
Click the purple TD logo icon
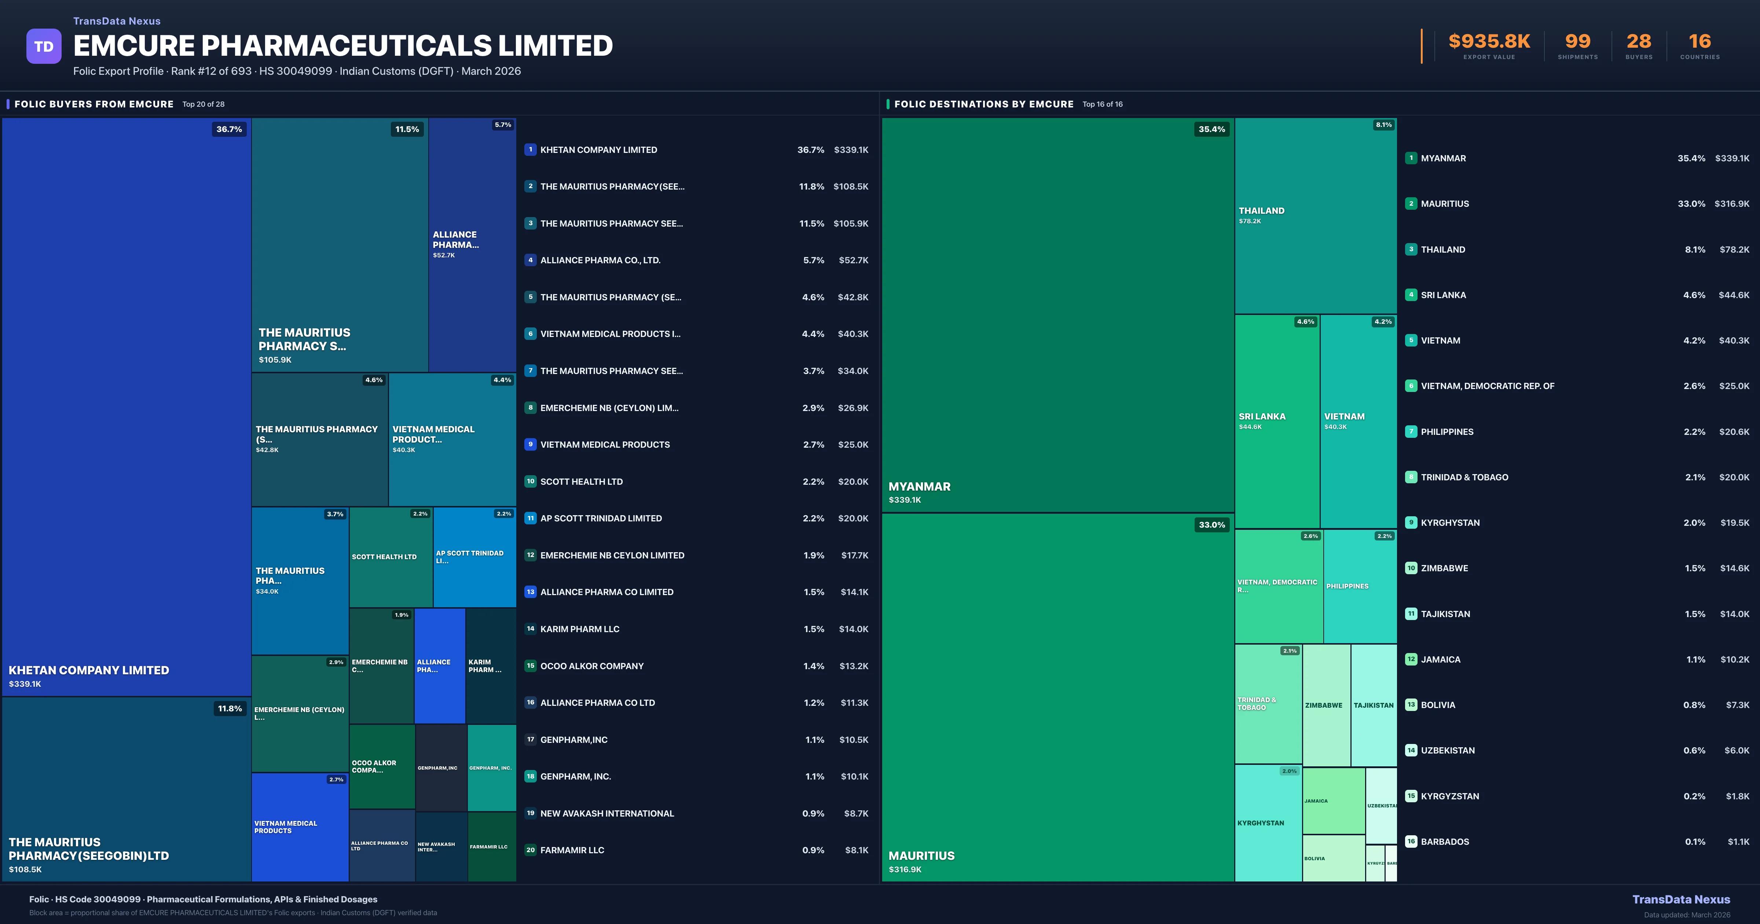[x=44, y=47]
